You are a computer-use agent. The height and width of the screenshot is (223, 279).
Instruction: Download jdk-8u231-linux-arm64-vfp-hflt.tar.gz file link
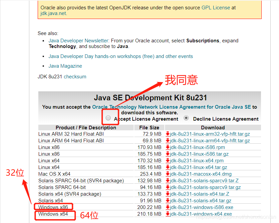tap(210, 141)
